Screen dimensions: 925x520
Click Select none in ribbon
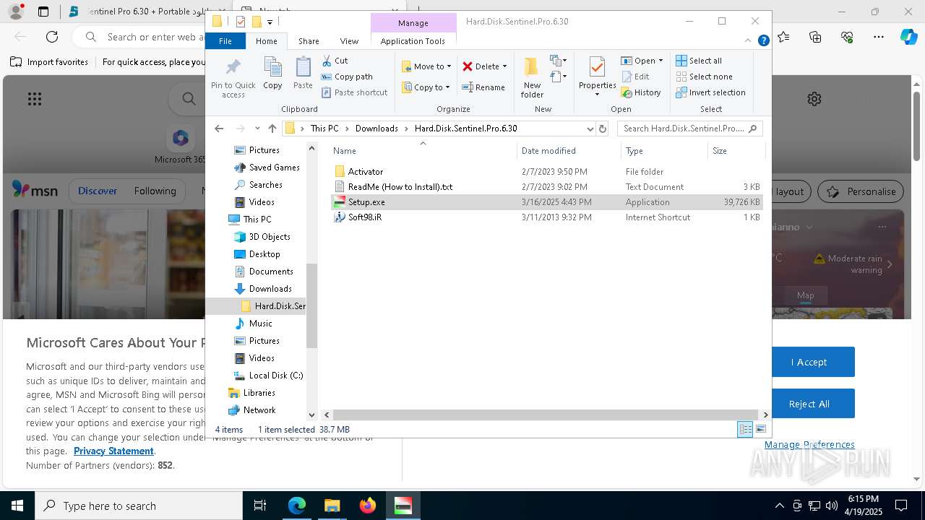coord(704,77)
